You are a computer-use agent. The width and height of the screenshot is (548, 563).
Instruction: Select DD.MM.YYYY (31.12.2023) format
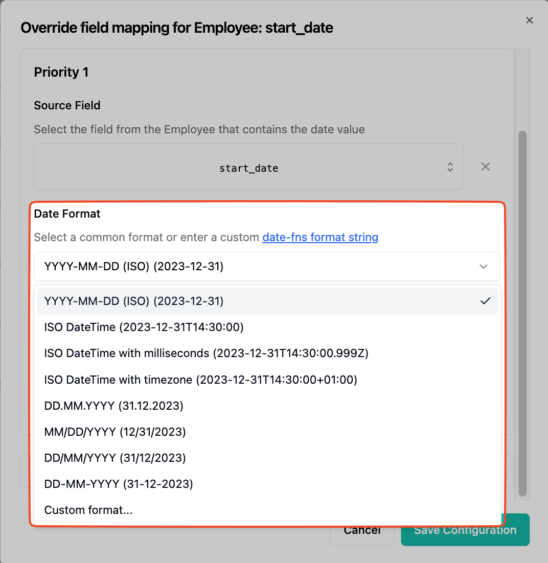pos(267,406)
